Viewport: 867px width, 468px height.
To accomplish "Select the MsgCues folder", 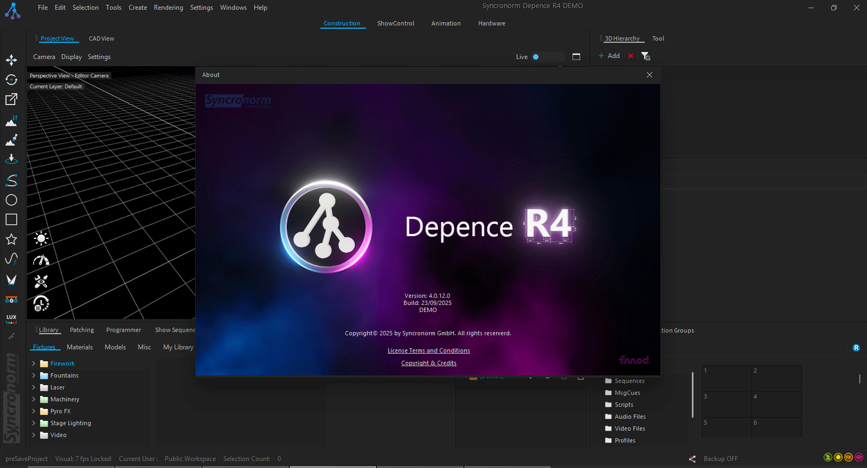I will pos(622,393).
